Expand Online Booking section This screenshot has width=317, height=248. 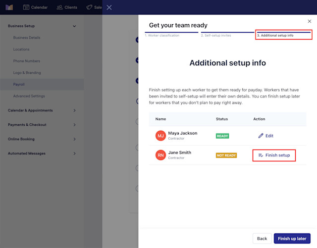point(74,139)
